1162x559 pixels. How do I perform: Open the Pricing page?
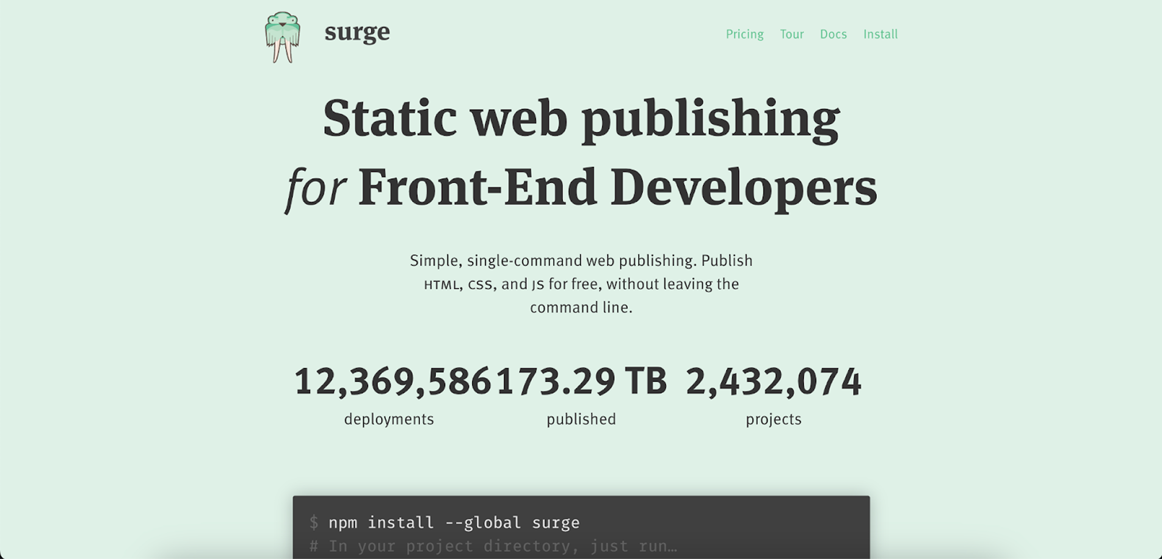(744, 34)
